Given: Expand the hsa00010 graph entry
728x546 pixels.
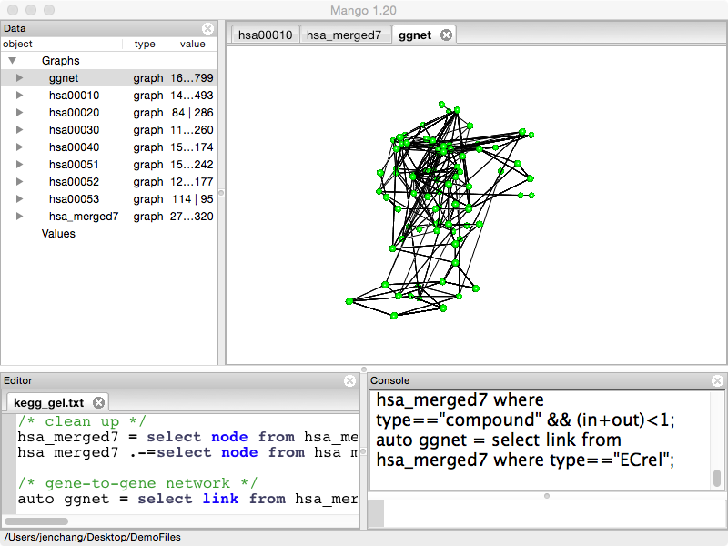Looking at the screenshot, I should tap(19, 96).
